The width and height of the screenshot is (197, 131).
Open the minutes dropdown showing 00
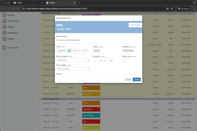pyautogui.click(x=85, y=51)
